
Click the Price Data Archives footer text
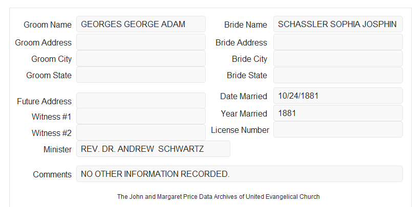[219, 196]
